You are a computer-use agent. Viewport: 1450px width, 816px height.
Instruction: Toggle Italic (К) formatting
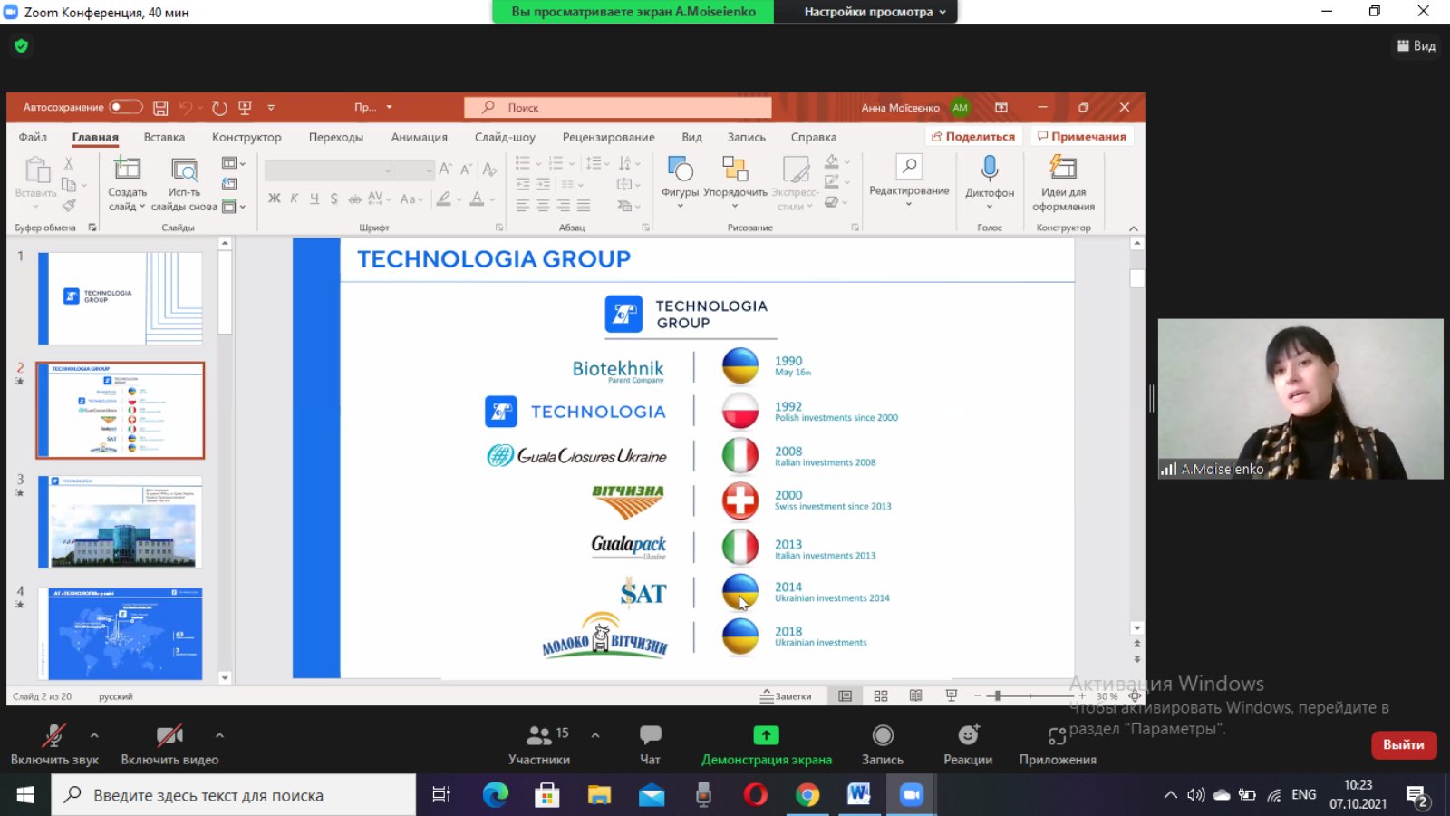tap(295, 199)
